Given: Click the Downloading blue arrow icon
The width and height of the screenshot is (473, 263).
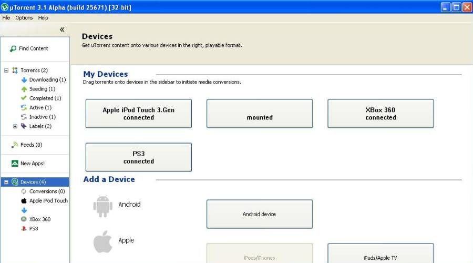Looking at the screenshot, I should click(x=24, y=80).
